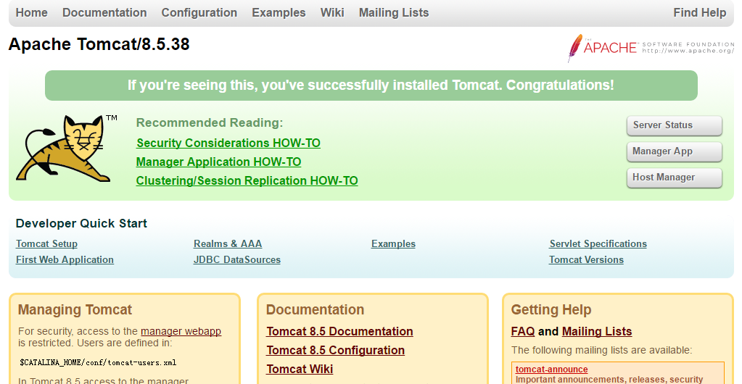Viewport: 742px width, 384px height.
Task: Click the FAQ link under Getting Help
Action: [522, 331]
